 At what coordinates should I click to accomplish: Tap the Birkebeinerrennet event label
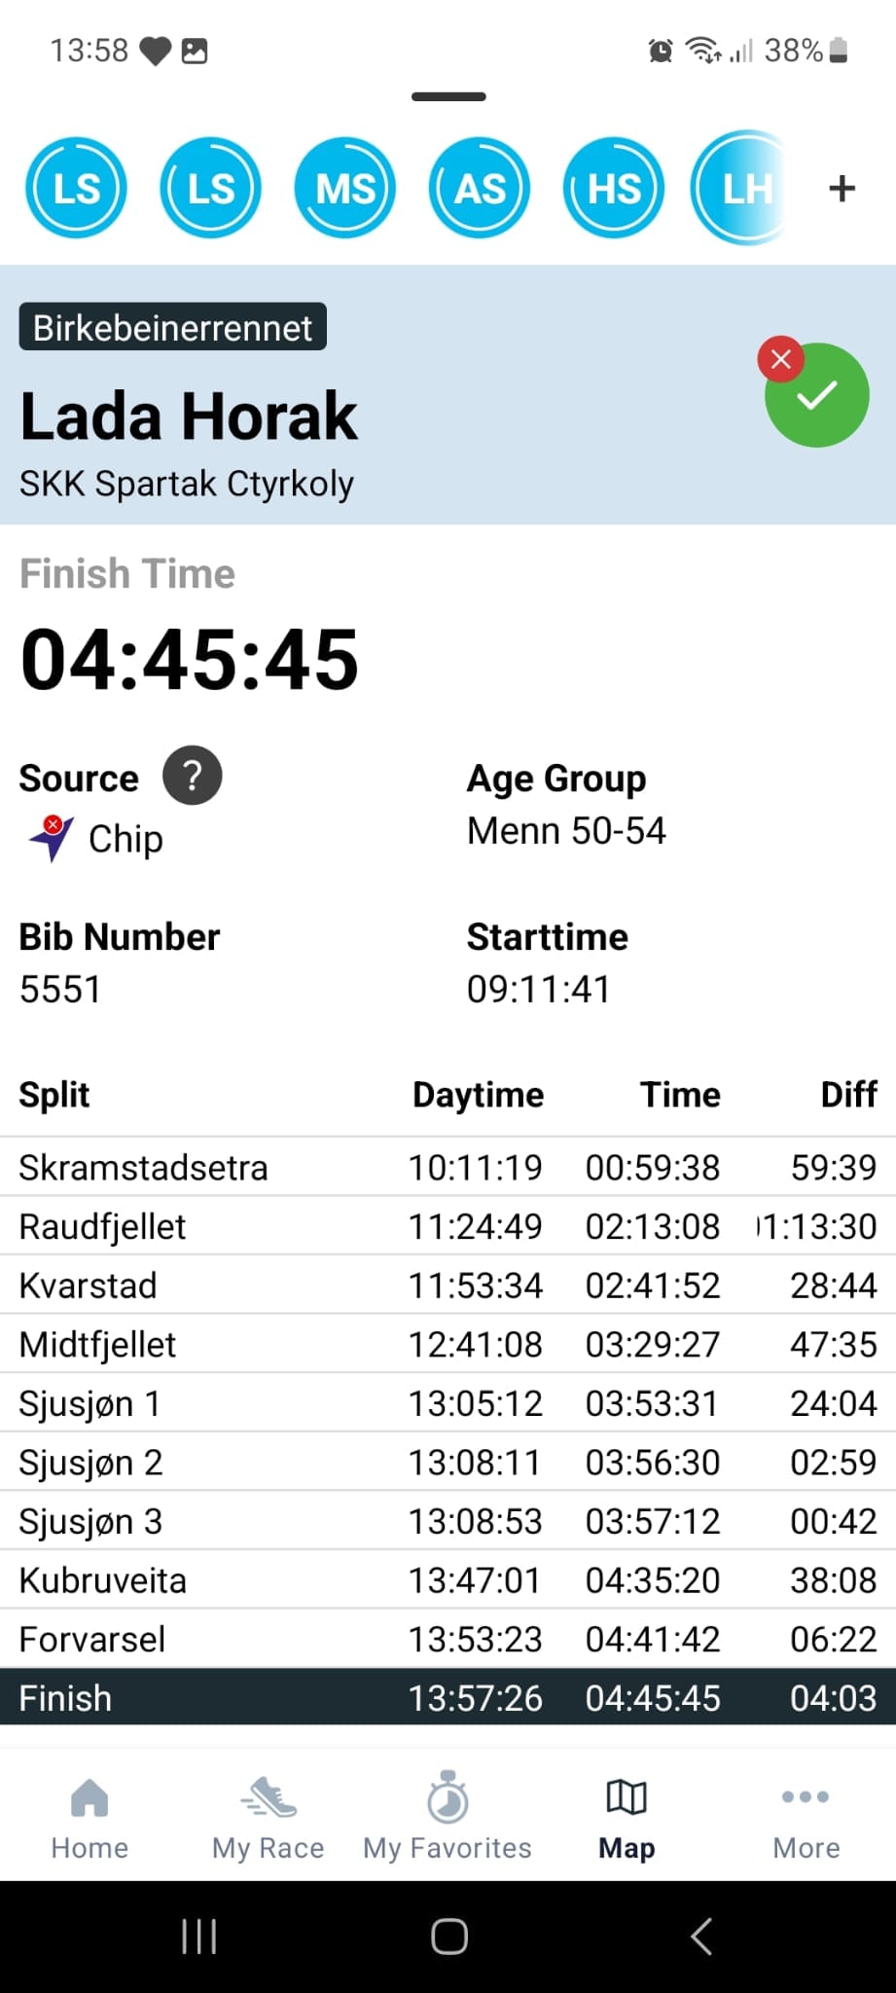coord(173,328)
